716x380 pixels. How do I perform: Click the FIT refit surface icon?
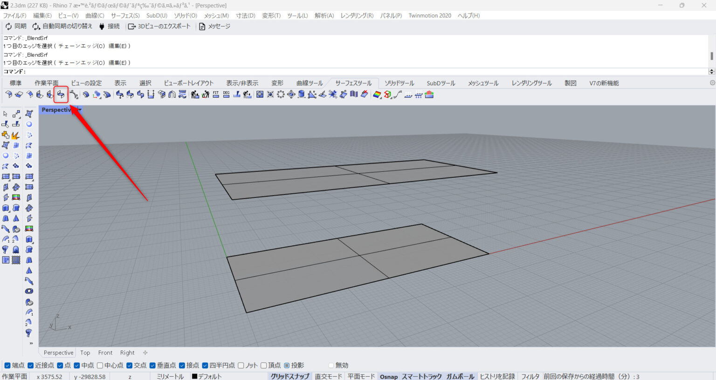(x=216, y=95)
